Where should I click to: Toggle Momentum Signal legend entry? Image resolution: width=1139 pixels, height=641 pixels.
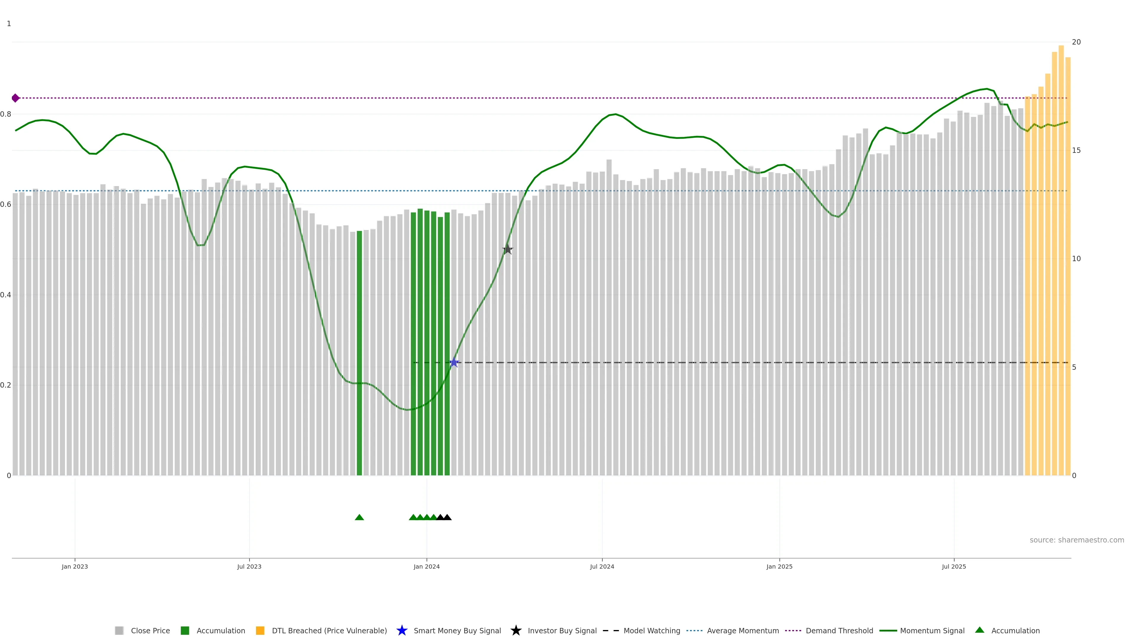[932, 630]
